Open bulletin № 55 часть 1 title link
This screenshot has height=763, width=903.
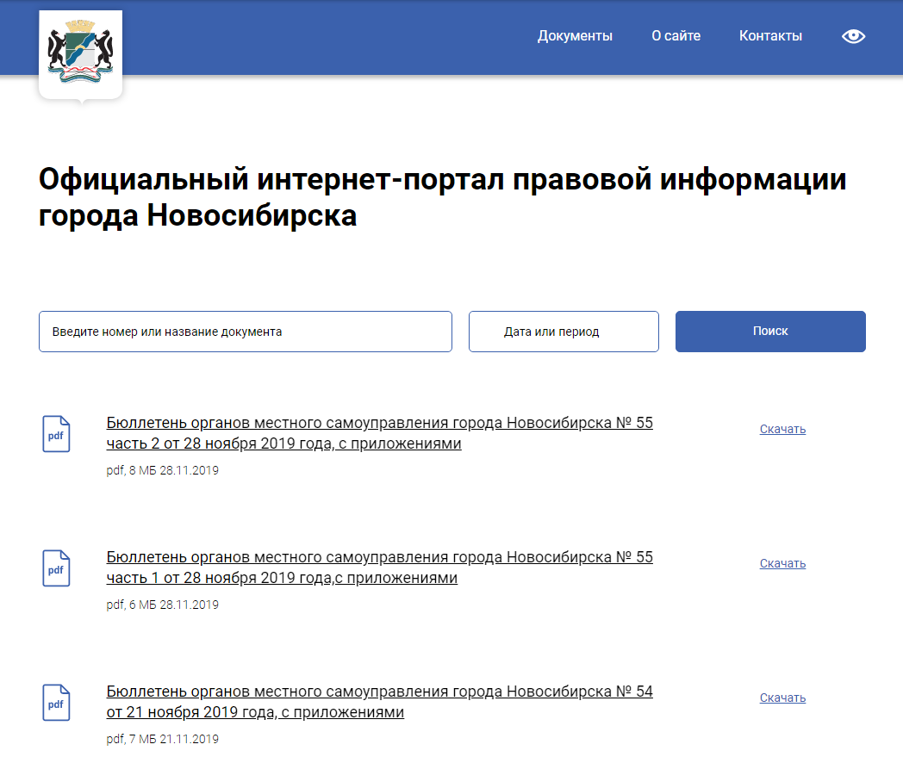pyautogui.click(x=379, y=568)
